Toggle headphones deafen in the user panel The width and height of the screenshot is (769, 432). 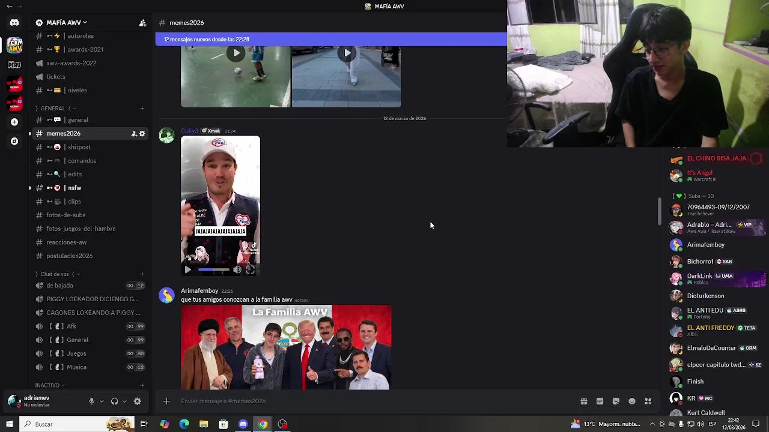pyautogui.click(x=114, y=401)
